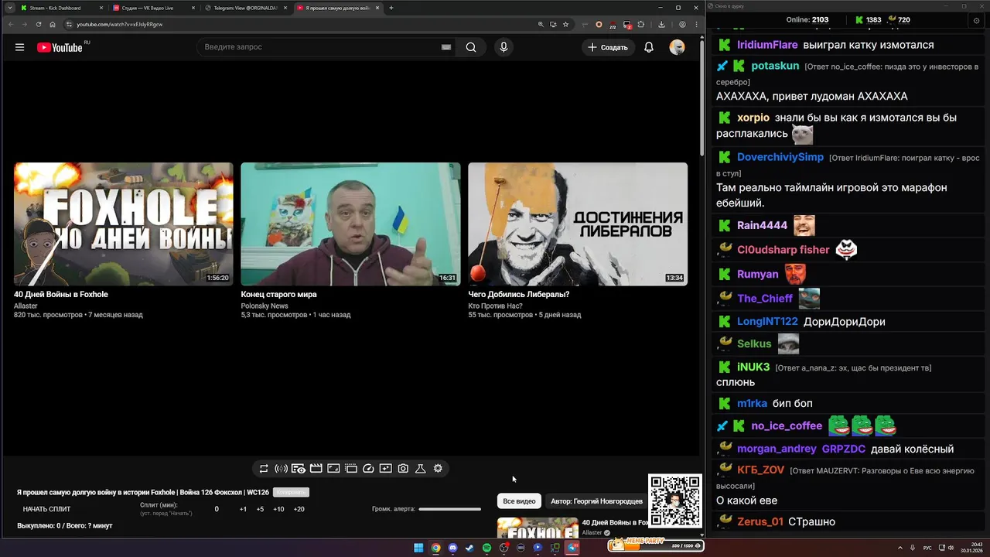Open Telegram from the taskbar
This screenshot has height=557, width=990.
click(x=572, y=548)
